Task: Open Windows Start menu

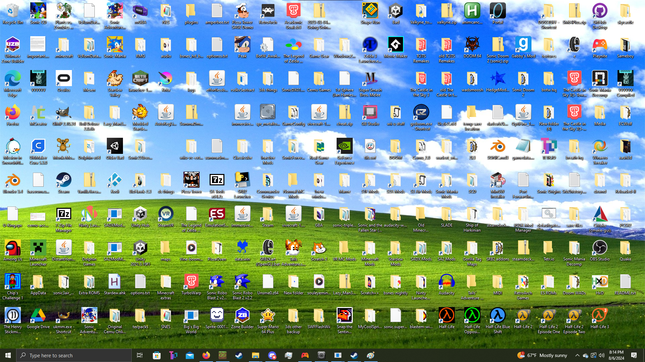Action: 8,355
